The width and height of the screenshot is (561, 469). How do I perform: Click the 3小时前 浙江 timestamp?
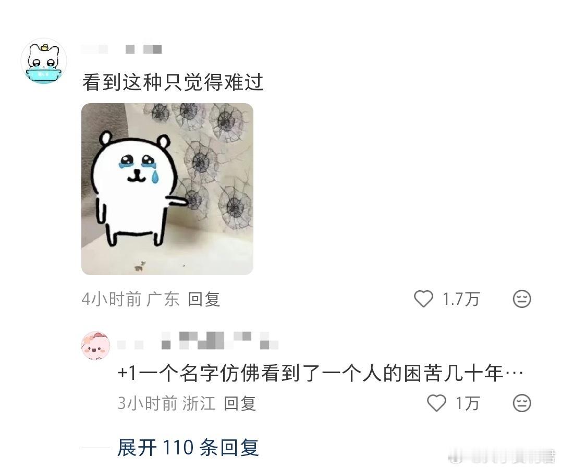pos(166,403)
